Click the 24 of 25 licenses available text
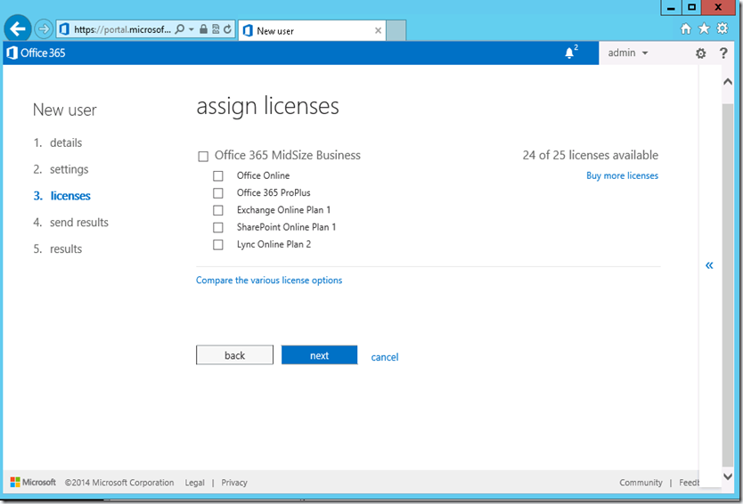Screen dimensions: 743x504 click(591, 155)
